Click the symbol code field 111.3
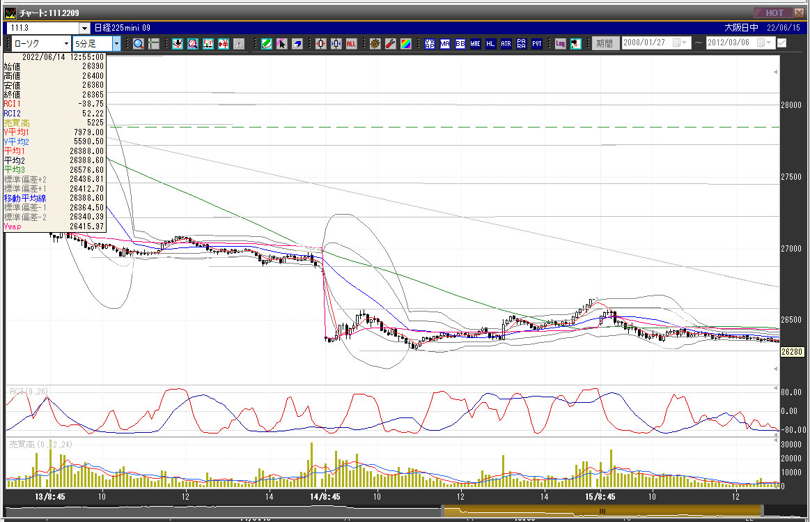The width and height of the screenshot is (810, 522). (x=43, y=28)
